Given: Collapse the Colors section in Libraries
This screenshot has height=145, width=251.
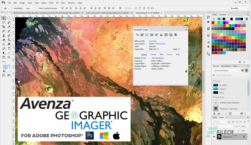Looking at the screenshot, I should [214, 81].
